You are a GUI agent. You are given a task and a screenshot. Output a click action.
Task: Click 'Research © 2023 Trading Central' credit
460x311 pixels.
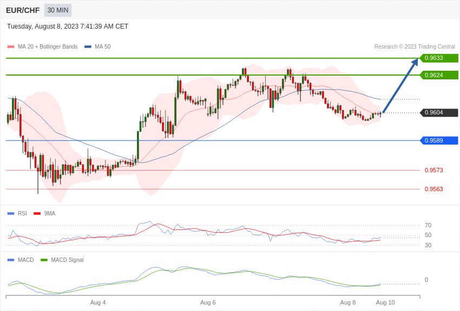tap(415, 46)
